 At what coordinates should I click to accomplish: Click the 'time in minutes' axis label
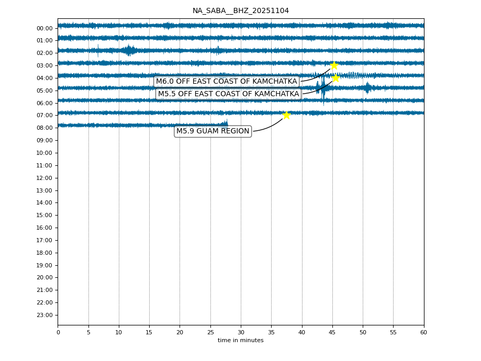(240, 341)
